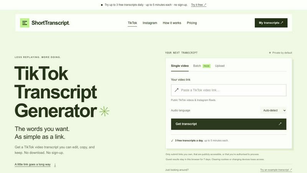Select the Single video tab
The height and width of the screenshot is (173, 307).
180,66
